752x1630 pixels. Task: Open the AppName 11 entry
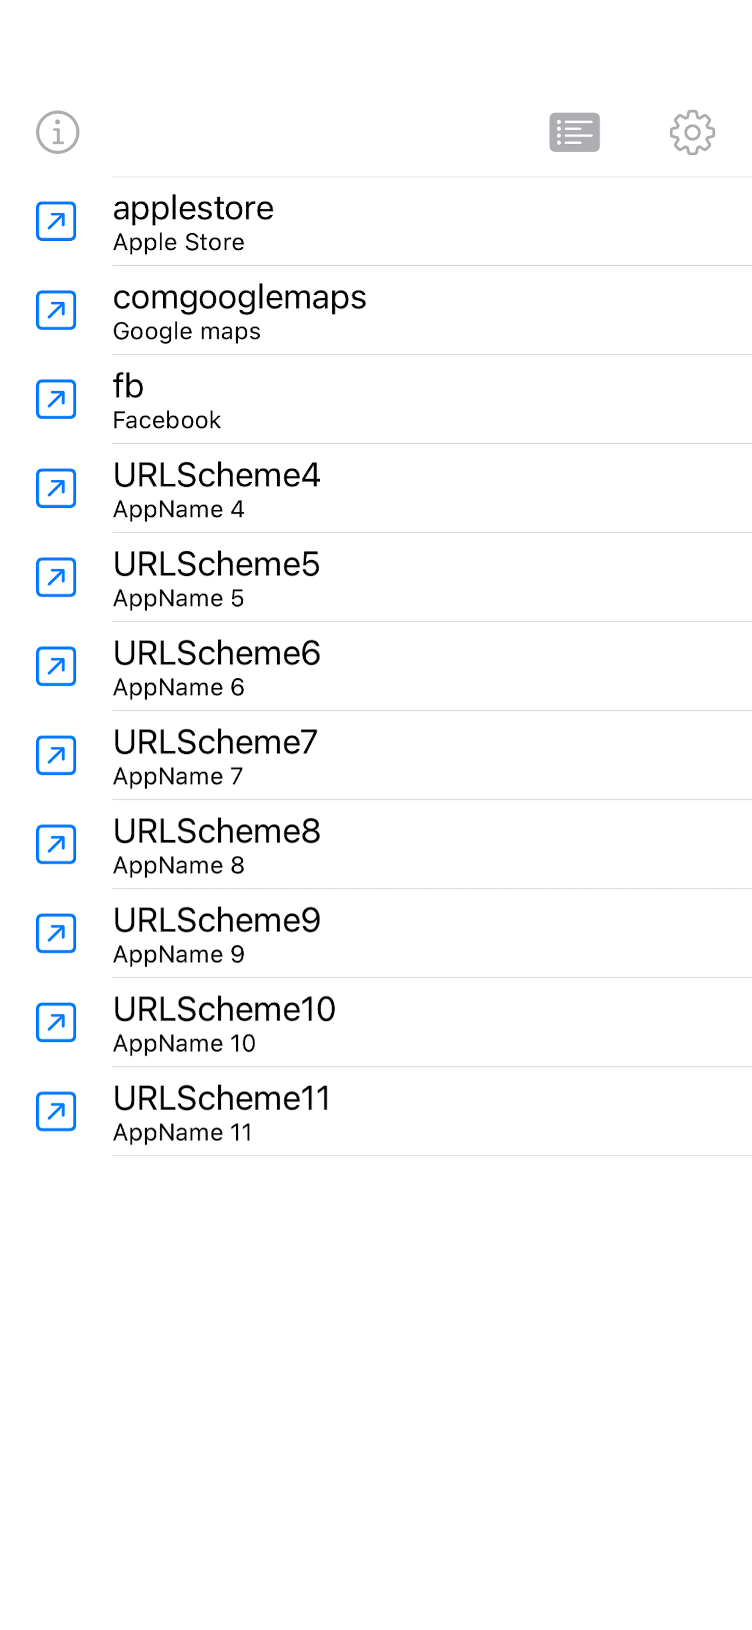(433, 1112)
